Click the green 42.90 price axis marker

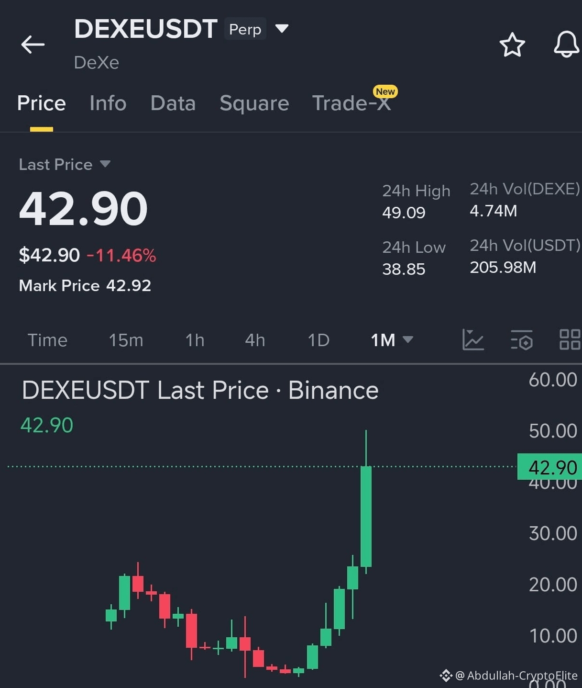(550, 467)
